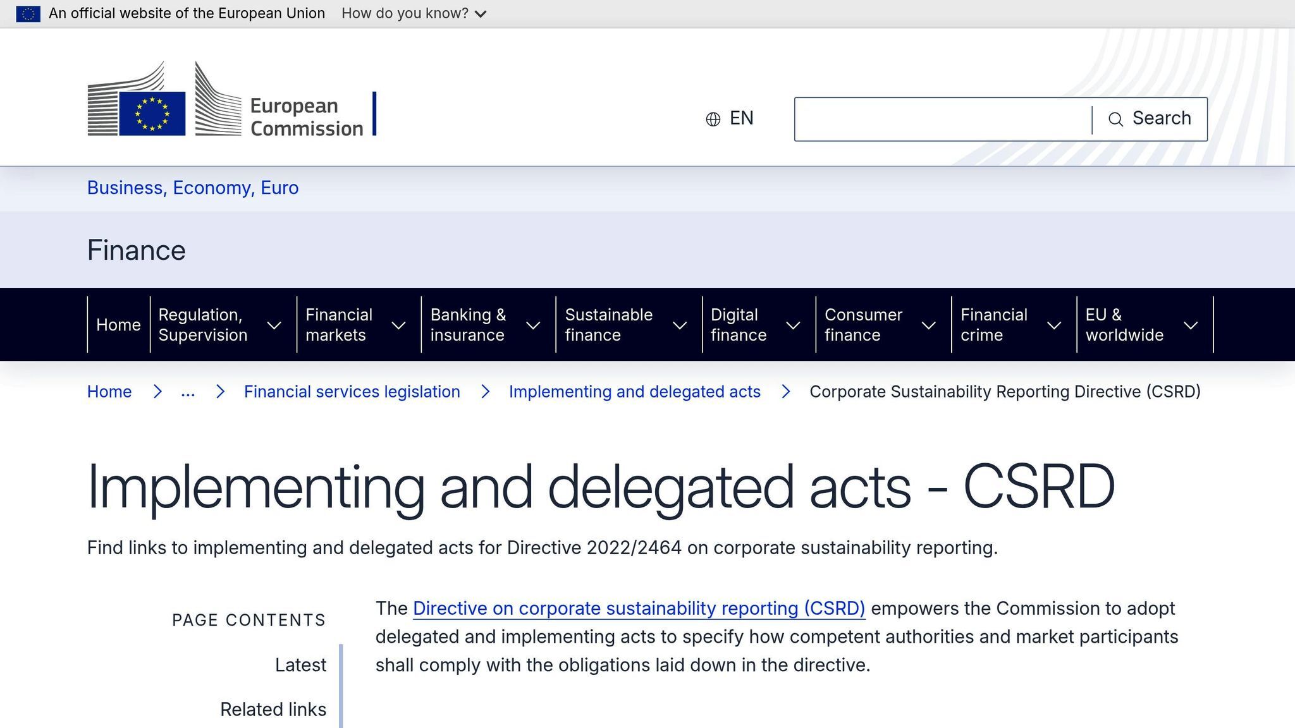The height and width of the screenshot is (728, 1295).
Task: Click the ellipsis icon in the breadcrumb trail
Action: 188,392
